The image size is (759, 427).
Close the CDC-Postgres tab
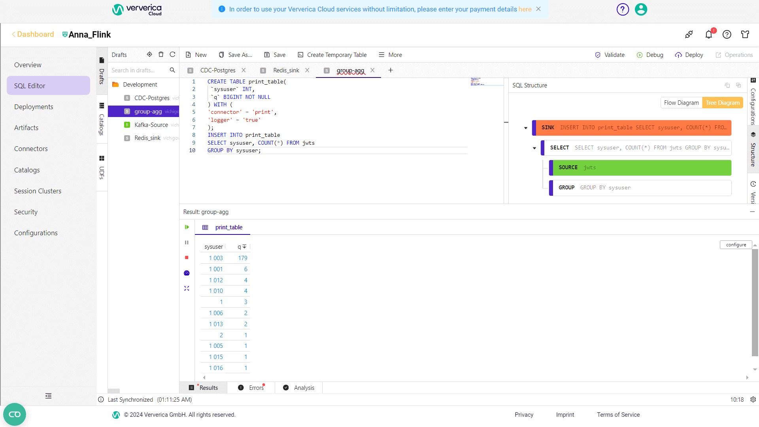[244, 70]
